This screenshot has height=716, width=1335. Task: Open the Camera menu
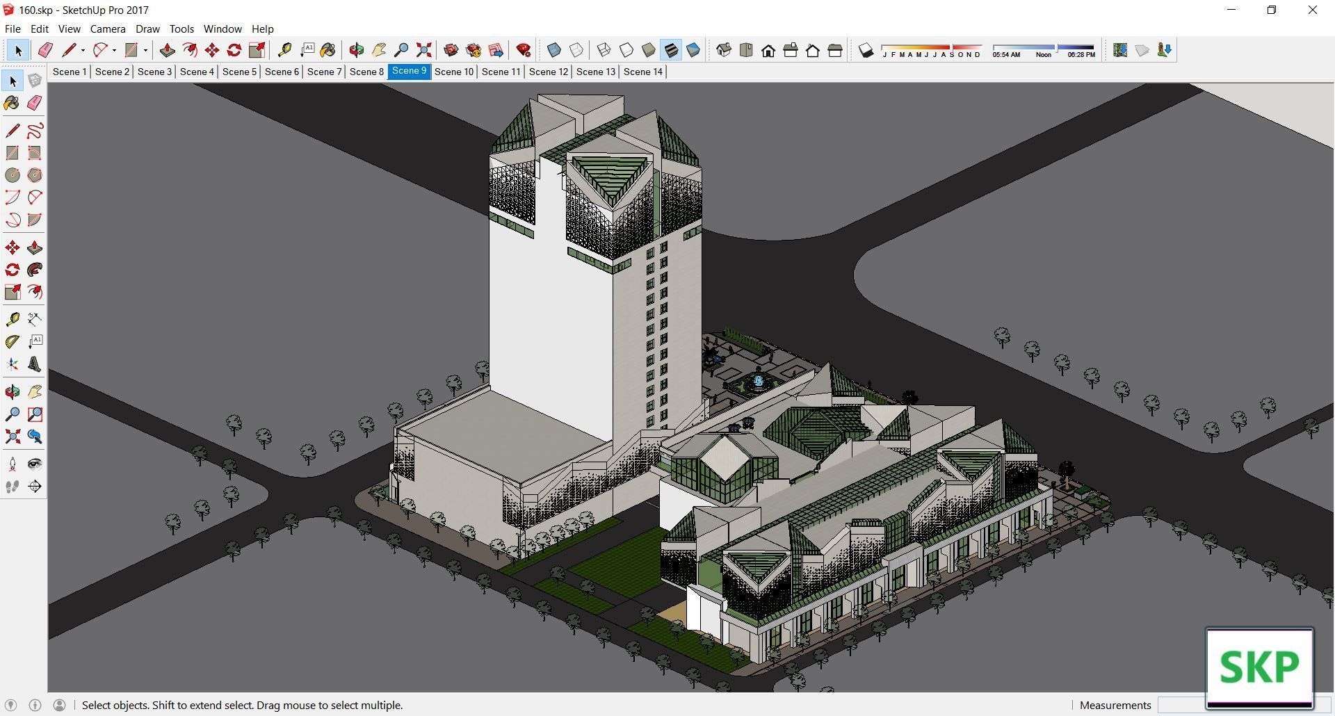point(108,29)
